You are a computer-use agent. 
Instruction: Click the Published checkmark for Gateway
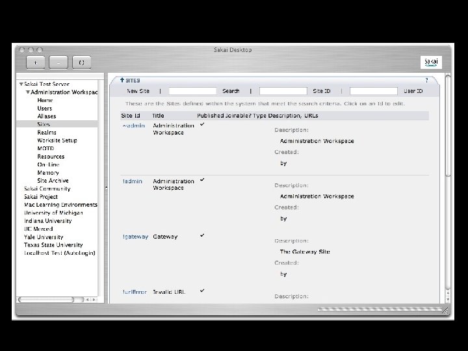202,235
